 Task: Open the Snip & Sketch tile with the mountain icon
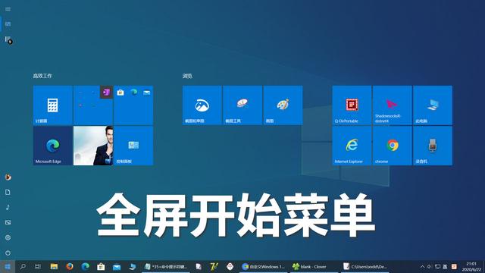pos(202,105)
